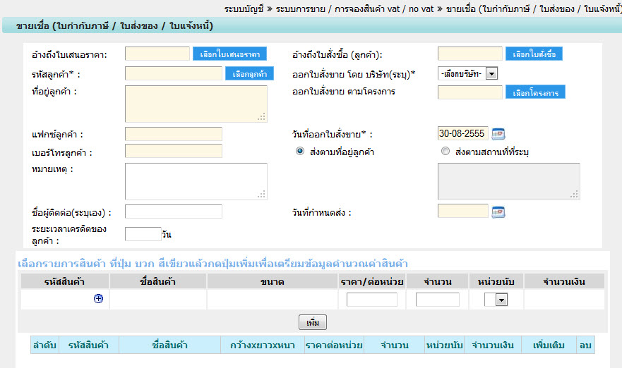
Task: Click ระบบบัญชี breadcrumb link
Action: pos(244,8)
